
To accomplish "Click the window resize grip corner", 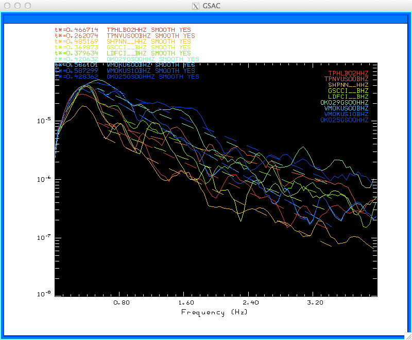I will (x=408, y=336).
